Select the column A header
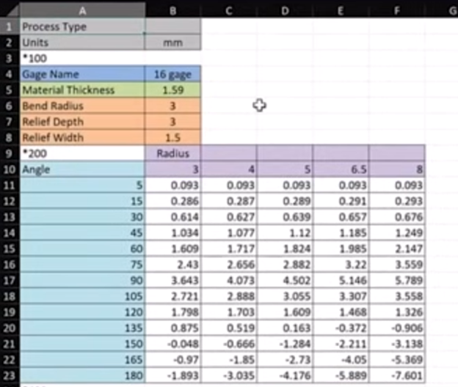The width and height of the screenshot is (458, 387). (x=81, y=10)
